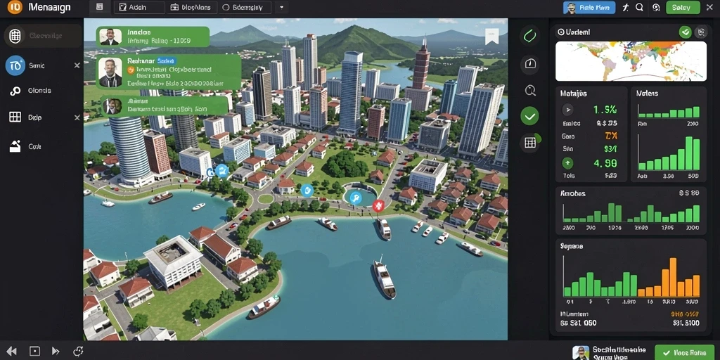The width and height of the screenshot is (720, 360).
Task: Open the Adeln tab in top bar
Action: click(139, 7)
